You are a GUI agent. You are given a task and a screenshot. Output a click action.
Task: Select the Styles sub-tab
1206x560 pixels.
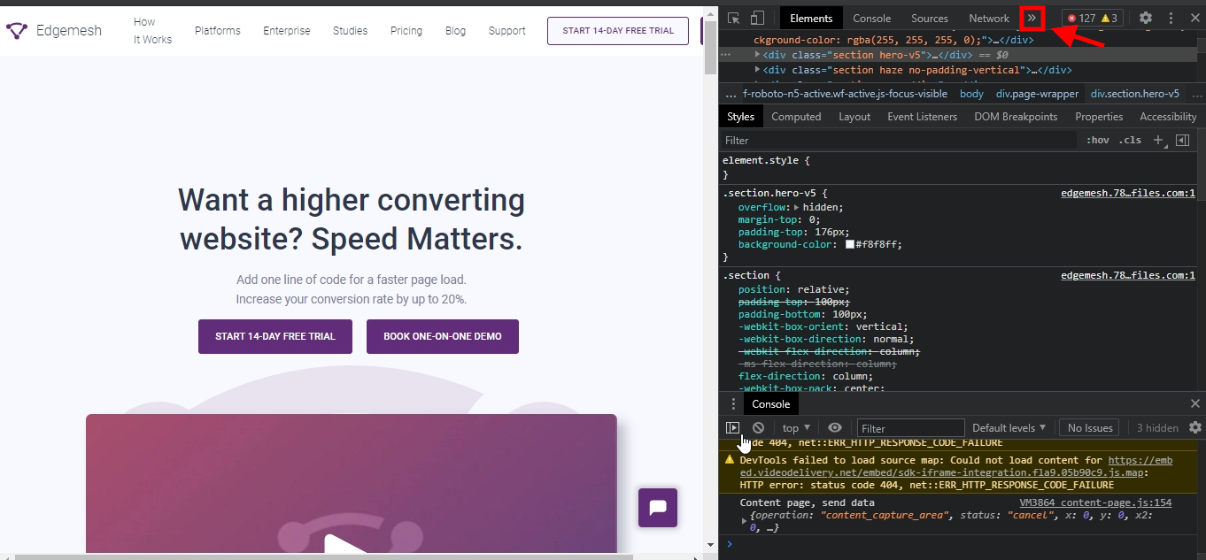click(x=740, y=116)
